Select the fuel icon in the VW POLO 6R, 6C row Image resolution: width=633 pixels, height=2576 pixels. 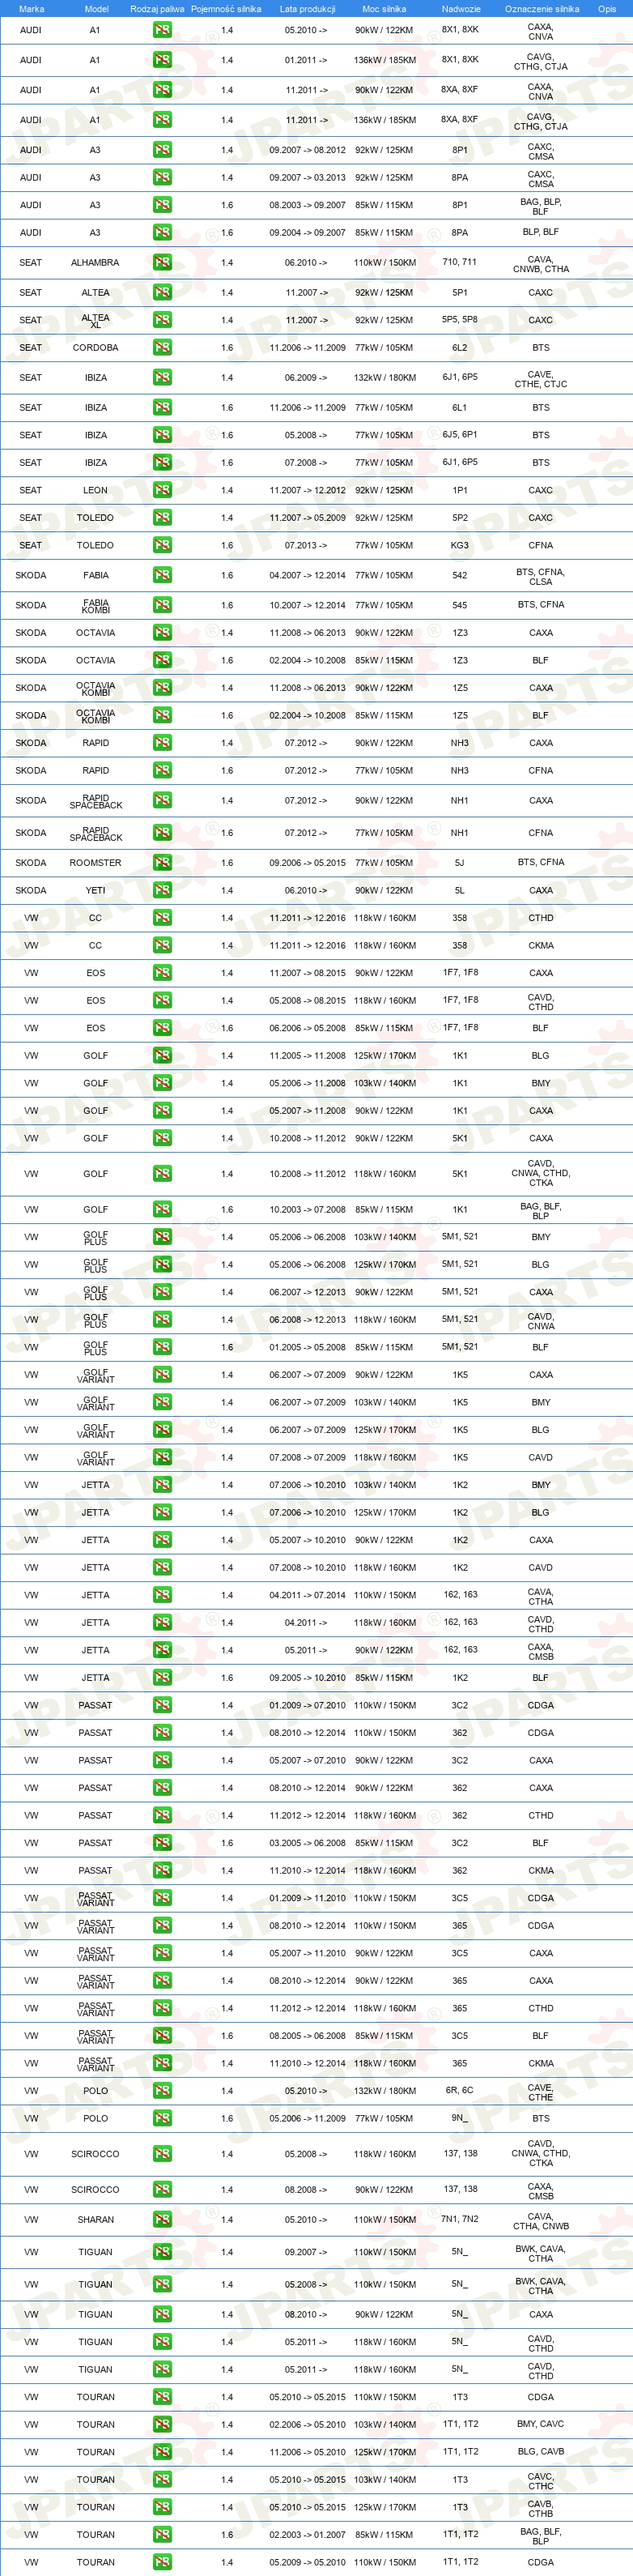tap(162, 2090)
